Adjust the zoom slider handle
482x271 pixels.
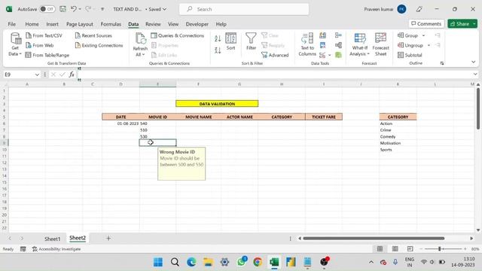point(440,248)
